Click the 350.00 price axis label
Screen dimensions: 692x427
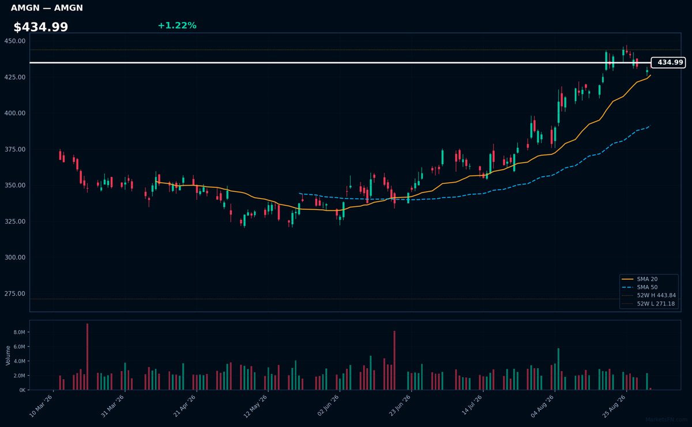(x=14, y=186)
